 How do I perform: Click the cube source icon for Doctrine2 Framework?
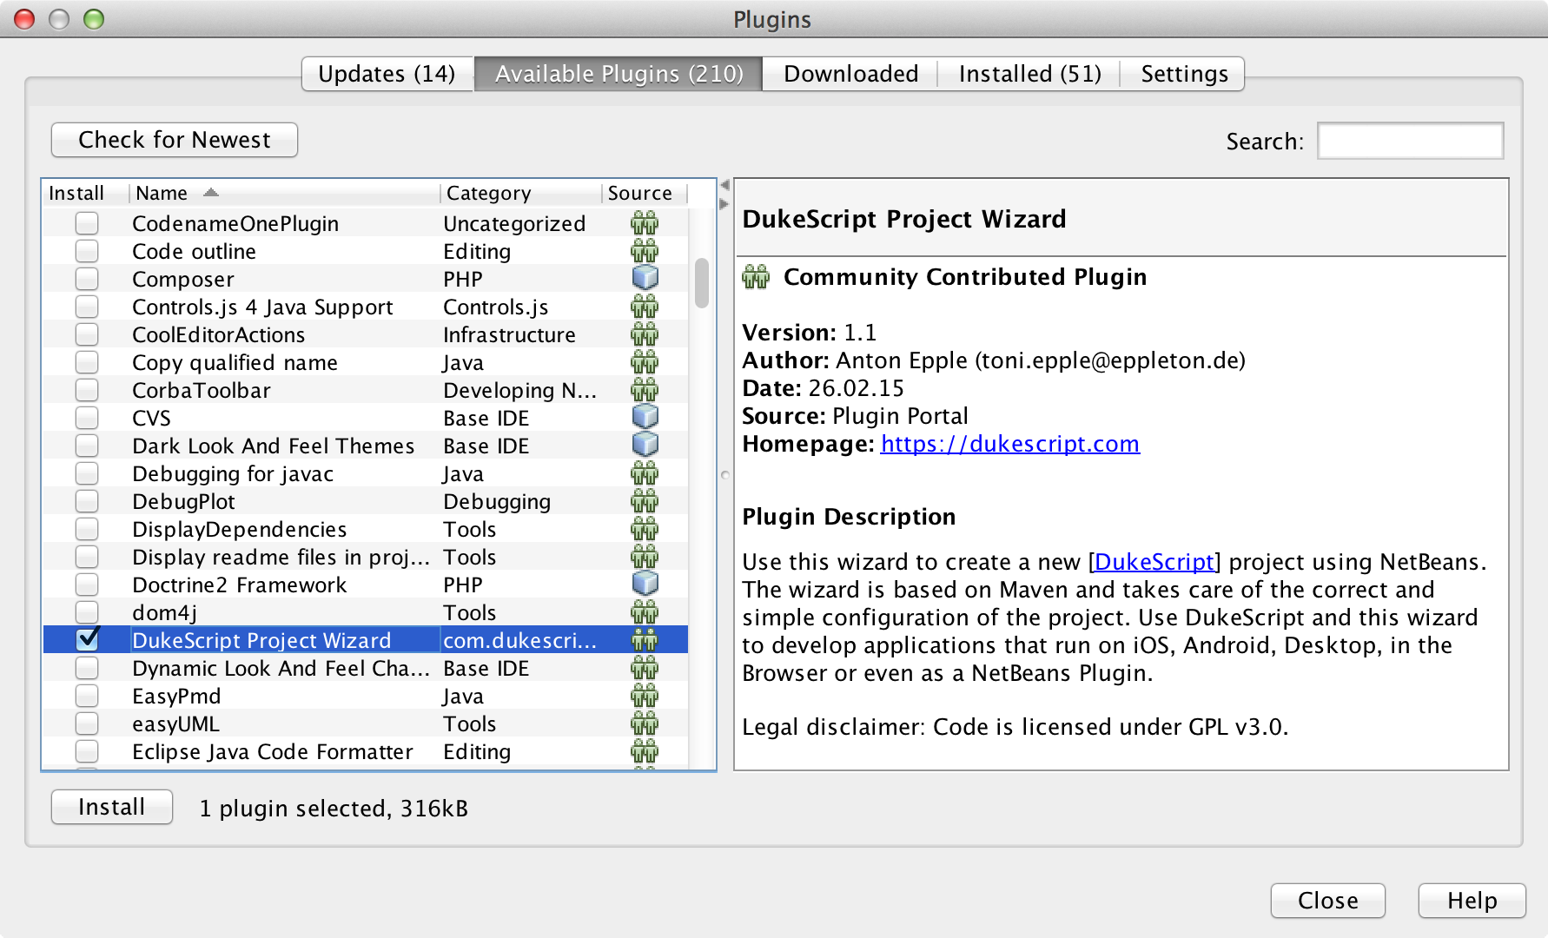click(x=644, y=585)
